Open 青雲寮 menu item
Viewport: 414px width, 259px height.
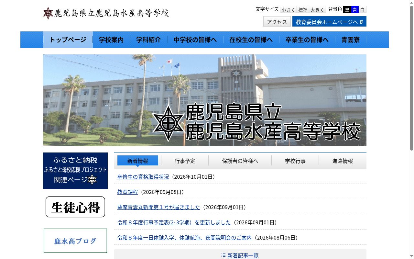click(351, 40)
